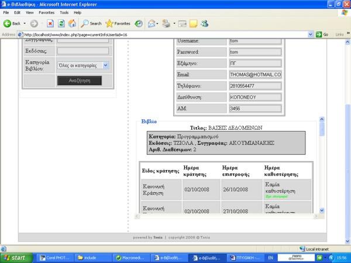The image size is (351, 263).
Task: Click the main page scrollbar down arrow
Action: pyautogui.click(x=347, y=241)
